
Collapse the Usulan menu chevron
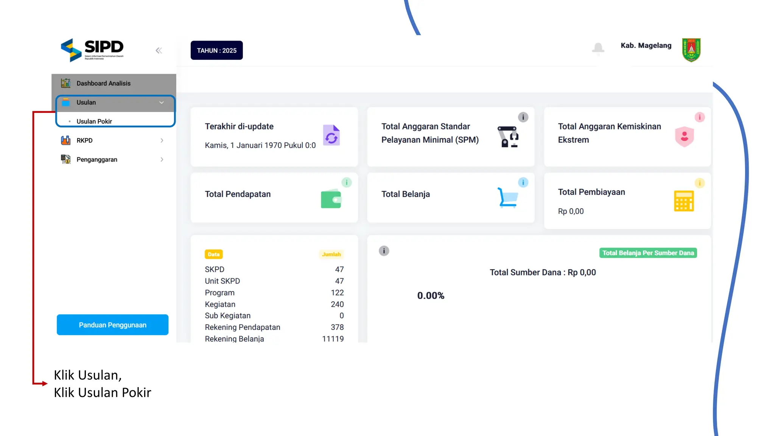[162, 103]
